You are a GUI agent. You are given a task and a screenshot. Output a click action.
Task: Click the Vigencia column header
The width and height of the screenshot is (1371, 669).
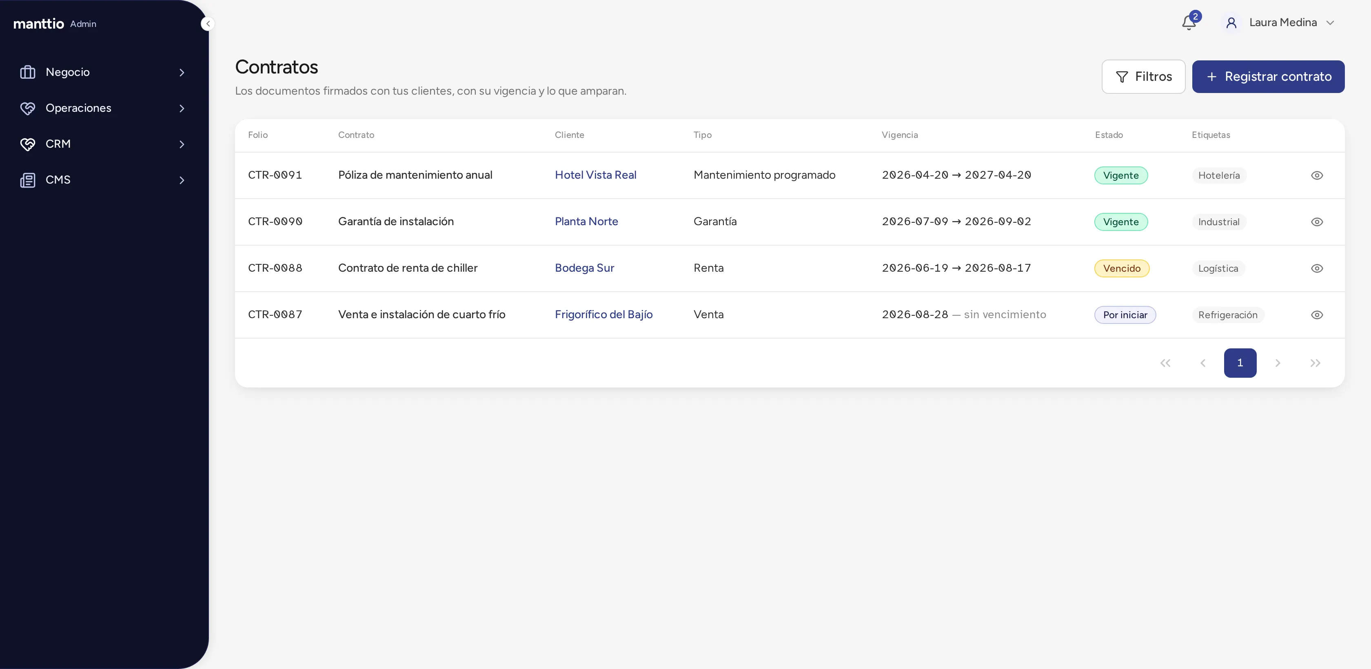coord(899,135)
